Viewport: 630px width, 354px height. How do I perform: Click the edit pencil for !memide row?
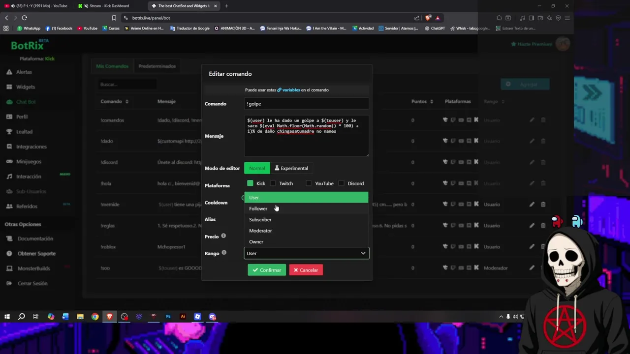click(532, 205)
